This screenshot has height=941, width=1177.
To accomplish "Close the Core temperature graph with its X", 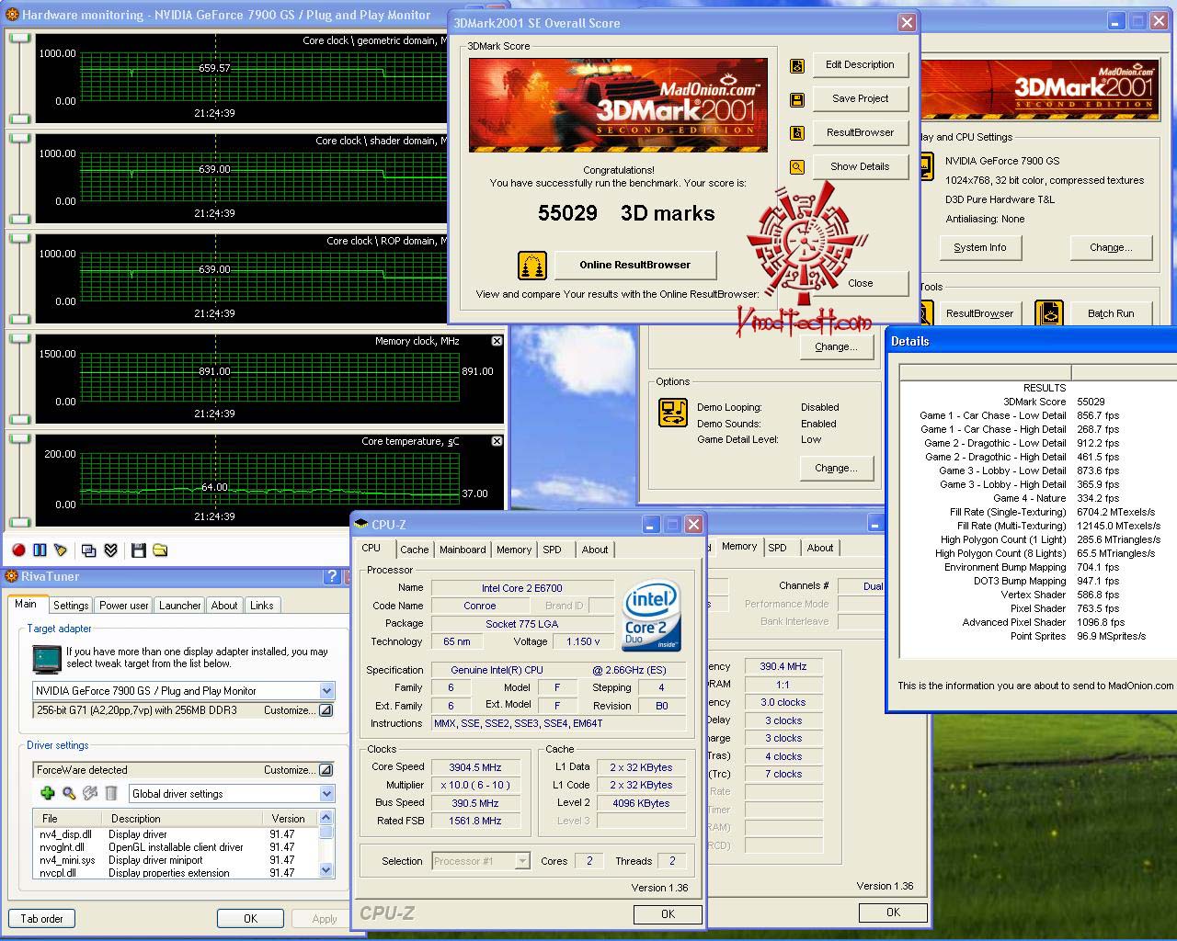I will click(497, 441).
